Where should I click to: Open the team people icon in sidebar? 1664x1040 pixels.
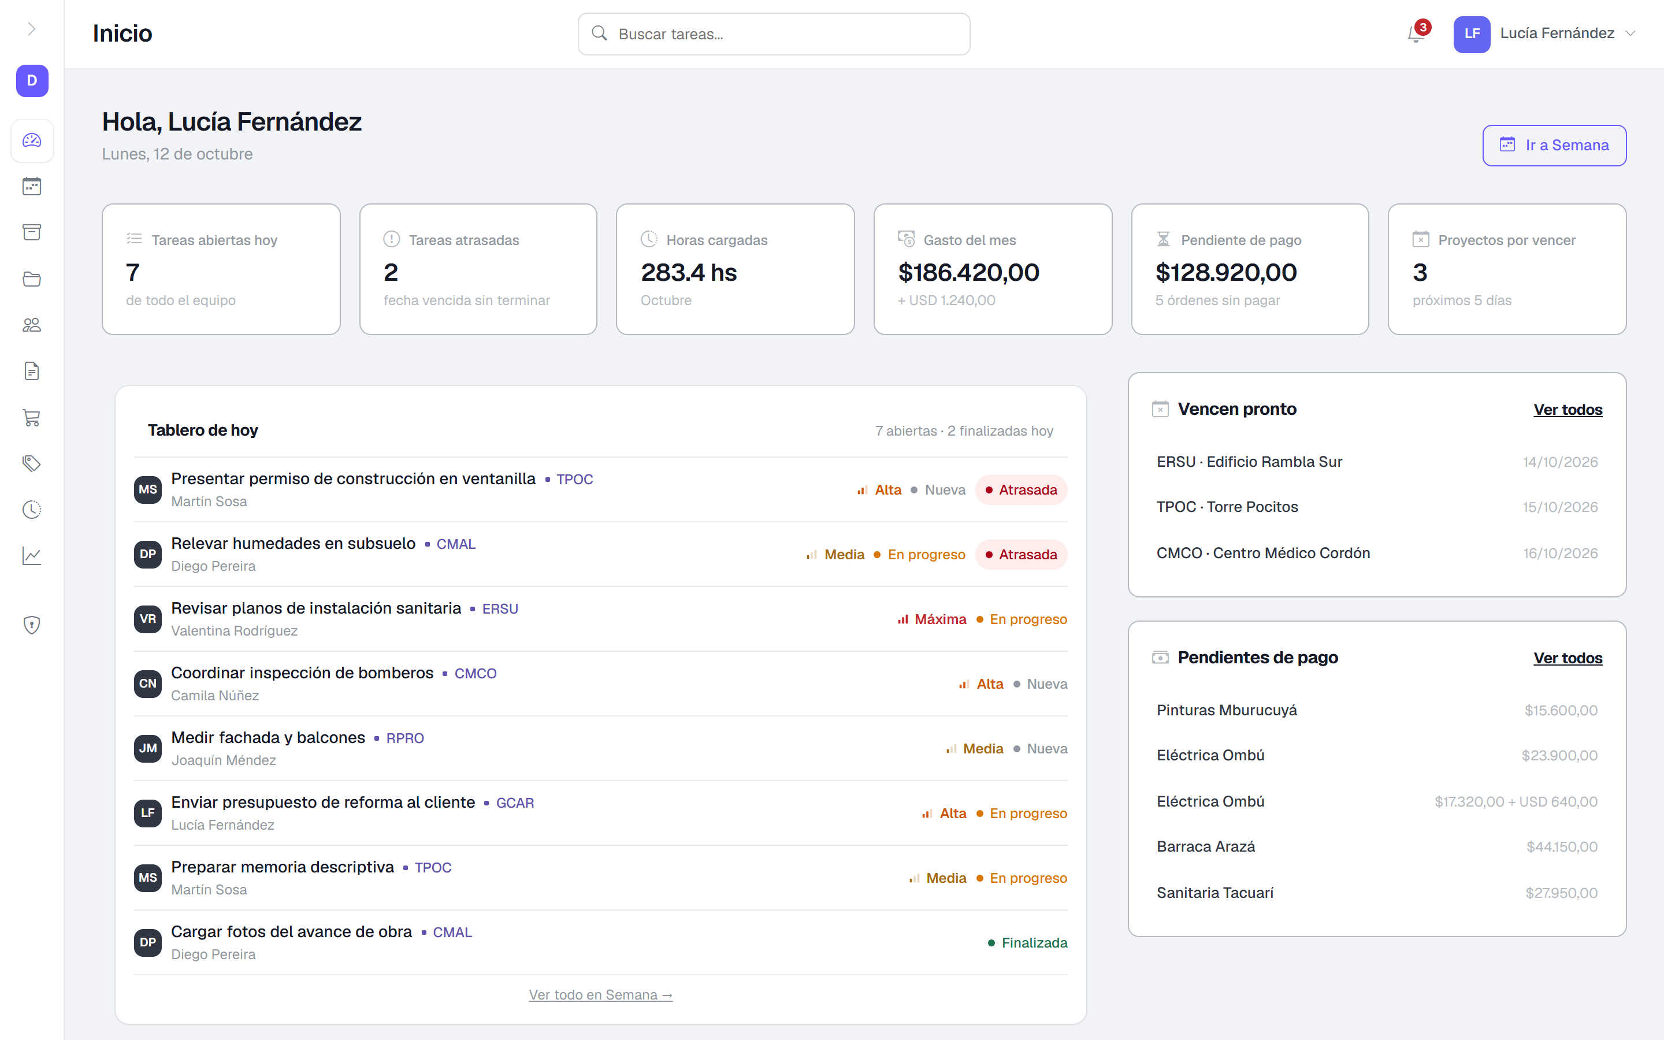(x=32, y=325)
